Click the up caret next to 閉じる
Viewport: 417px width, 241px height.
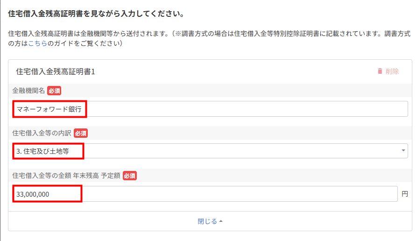pyautogui.click(x=221, y=221)
